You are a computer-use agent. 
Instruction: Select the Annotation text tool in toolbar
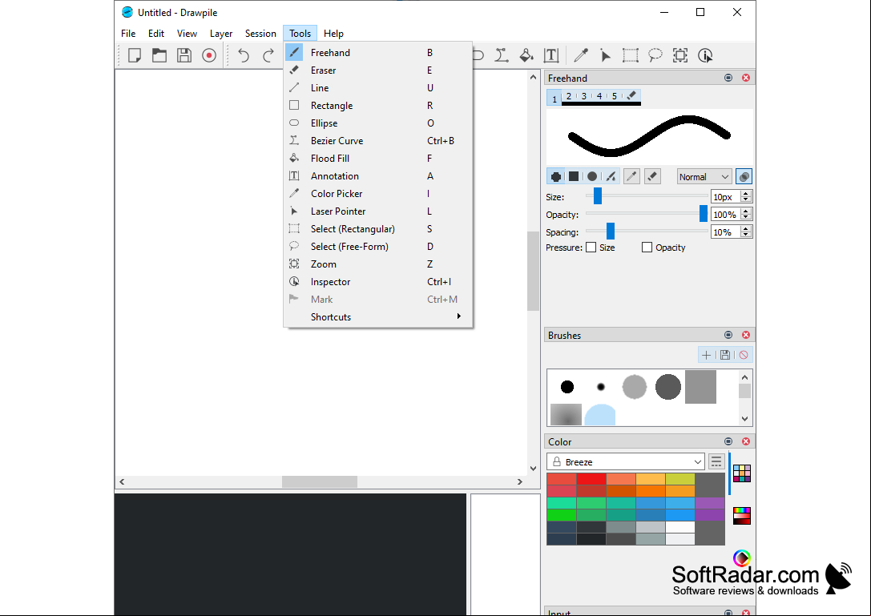point(551,55)
